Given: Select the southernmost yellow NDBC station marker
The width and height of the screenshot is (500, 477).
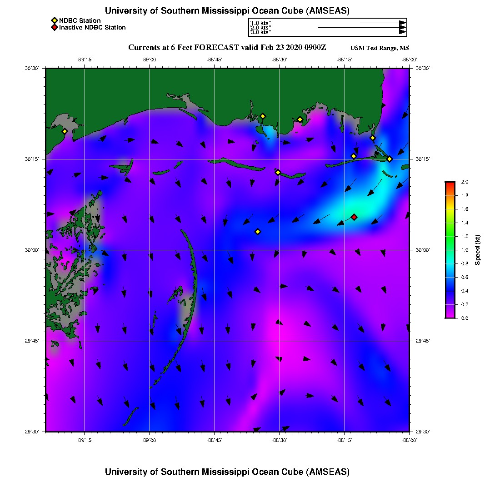Looking at the screenshot, I should click(x=258, y=232).
